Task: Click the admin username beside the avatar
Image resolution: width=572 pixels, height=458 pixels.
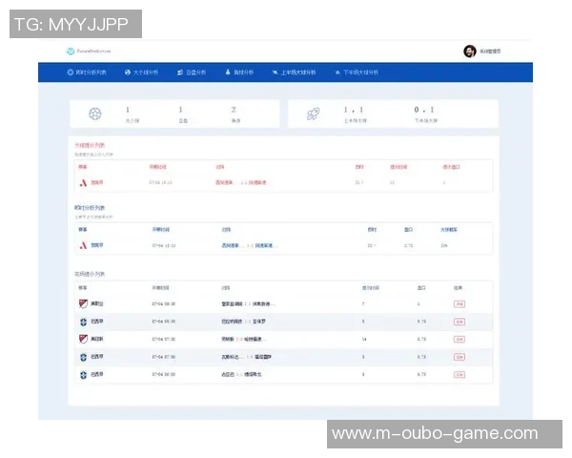Action: click(488, 51)
